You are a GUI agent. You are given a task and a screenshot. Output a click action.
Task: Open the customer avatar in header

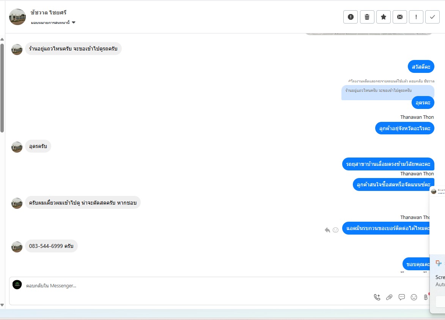(x=17, y=17)
